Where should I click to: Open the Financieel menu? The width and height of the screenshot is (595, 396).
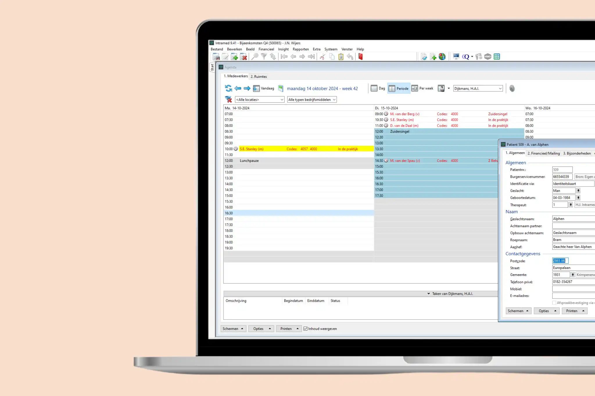click(x=266, y=49)
